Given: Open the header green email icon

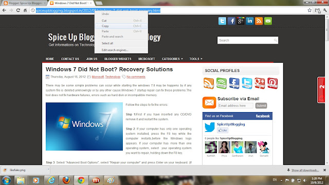Looking at the screenshot, I should 268,21.
